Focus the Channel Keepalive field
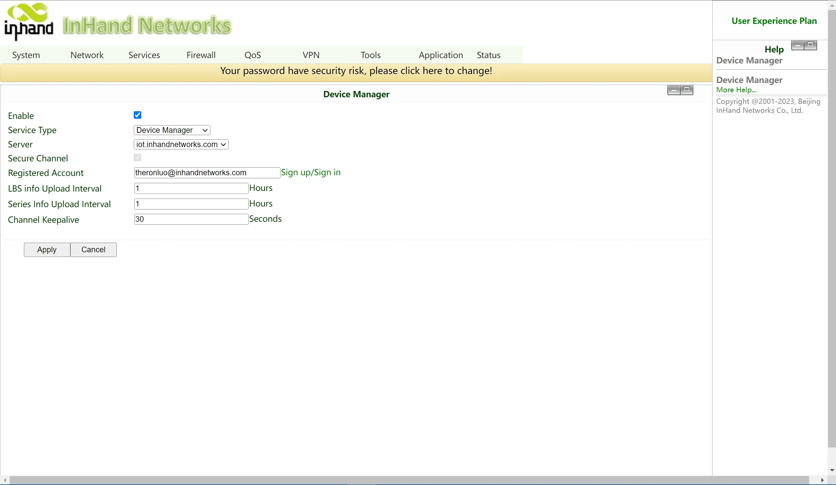836x485 pixels. pyautogui.click(x=191, y=219)
